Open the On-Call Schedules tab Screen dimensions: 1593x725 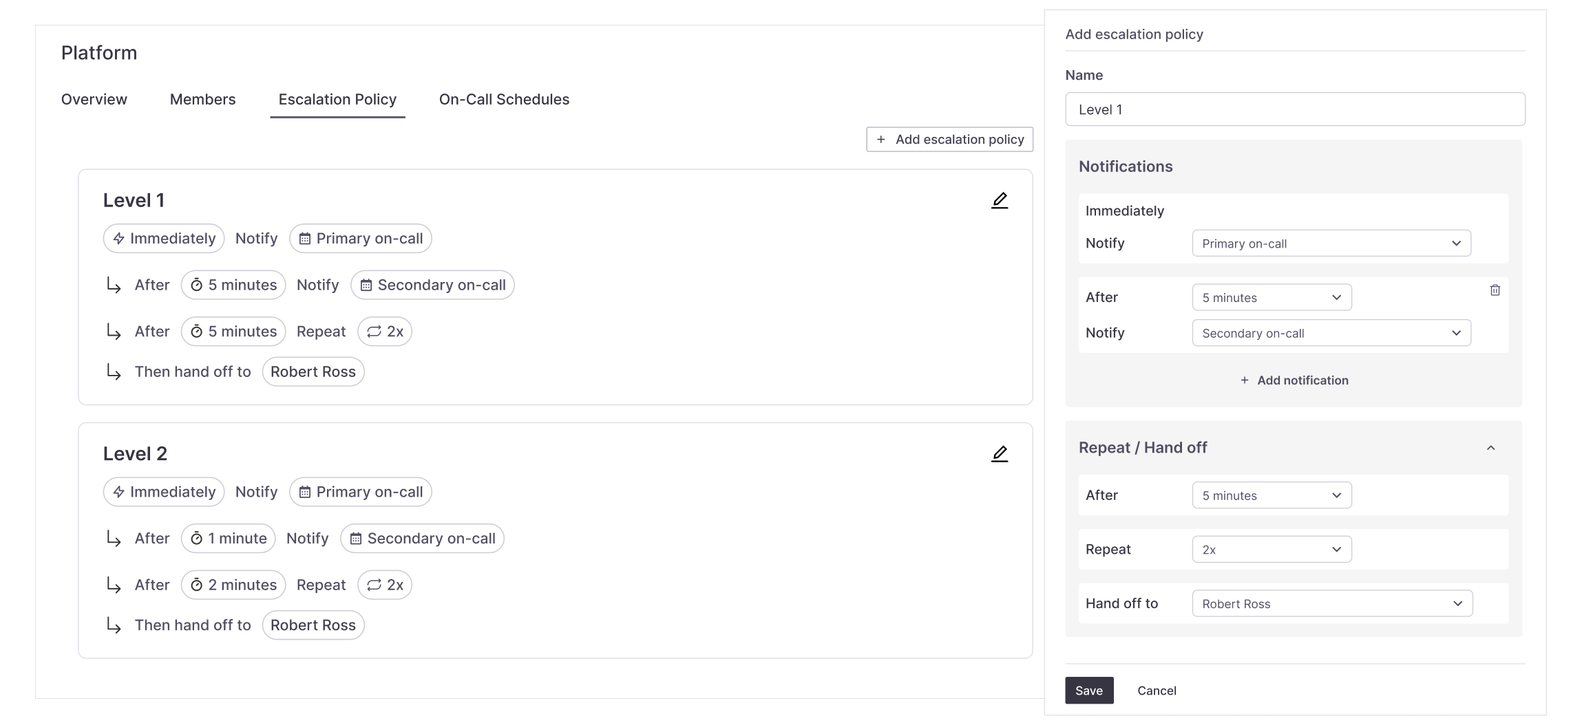coord(504,100)
